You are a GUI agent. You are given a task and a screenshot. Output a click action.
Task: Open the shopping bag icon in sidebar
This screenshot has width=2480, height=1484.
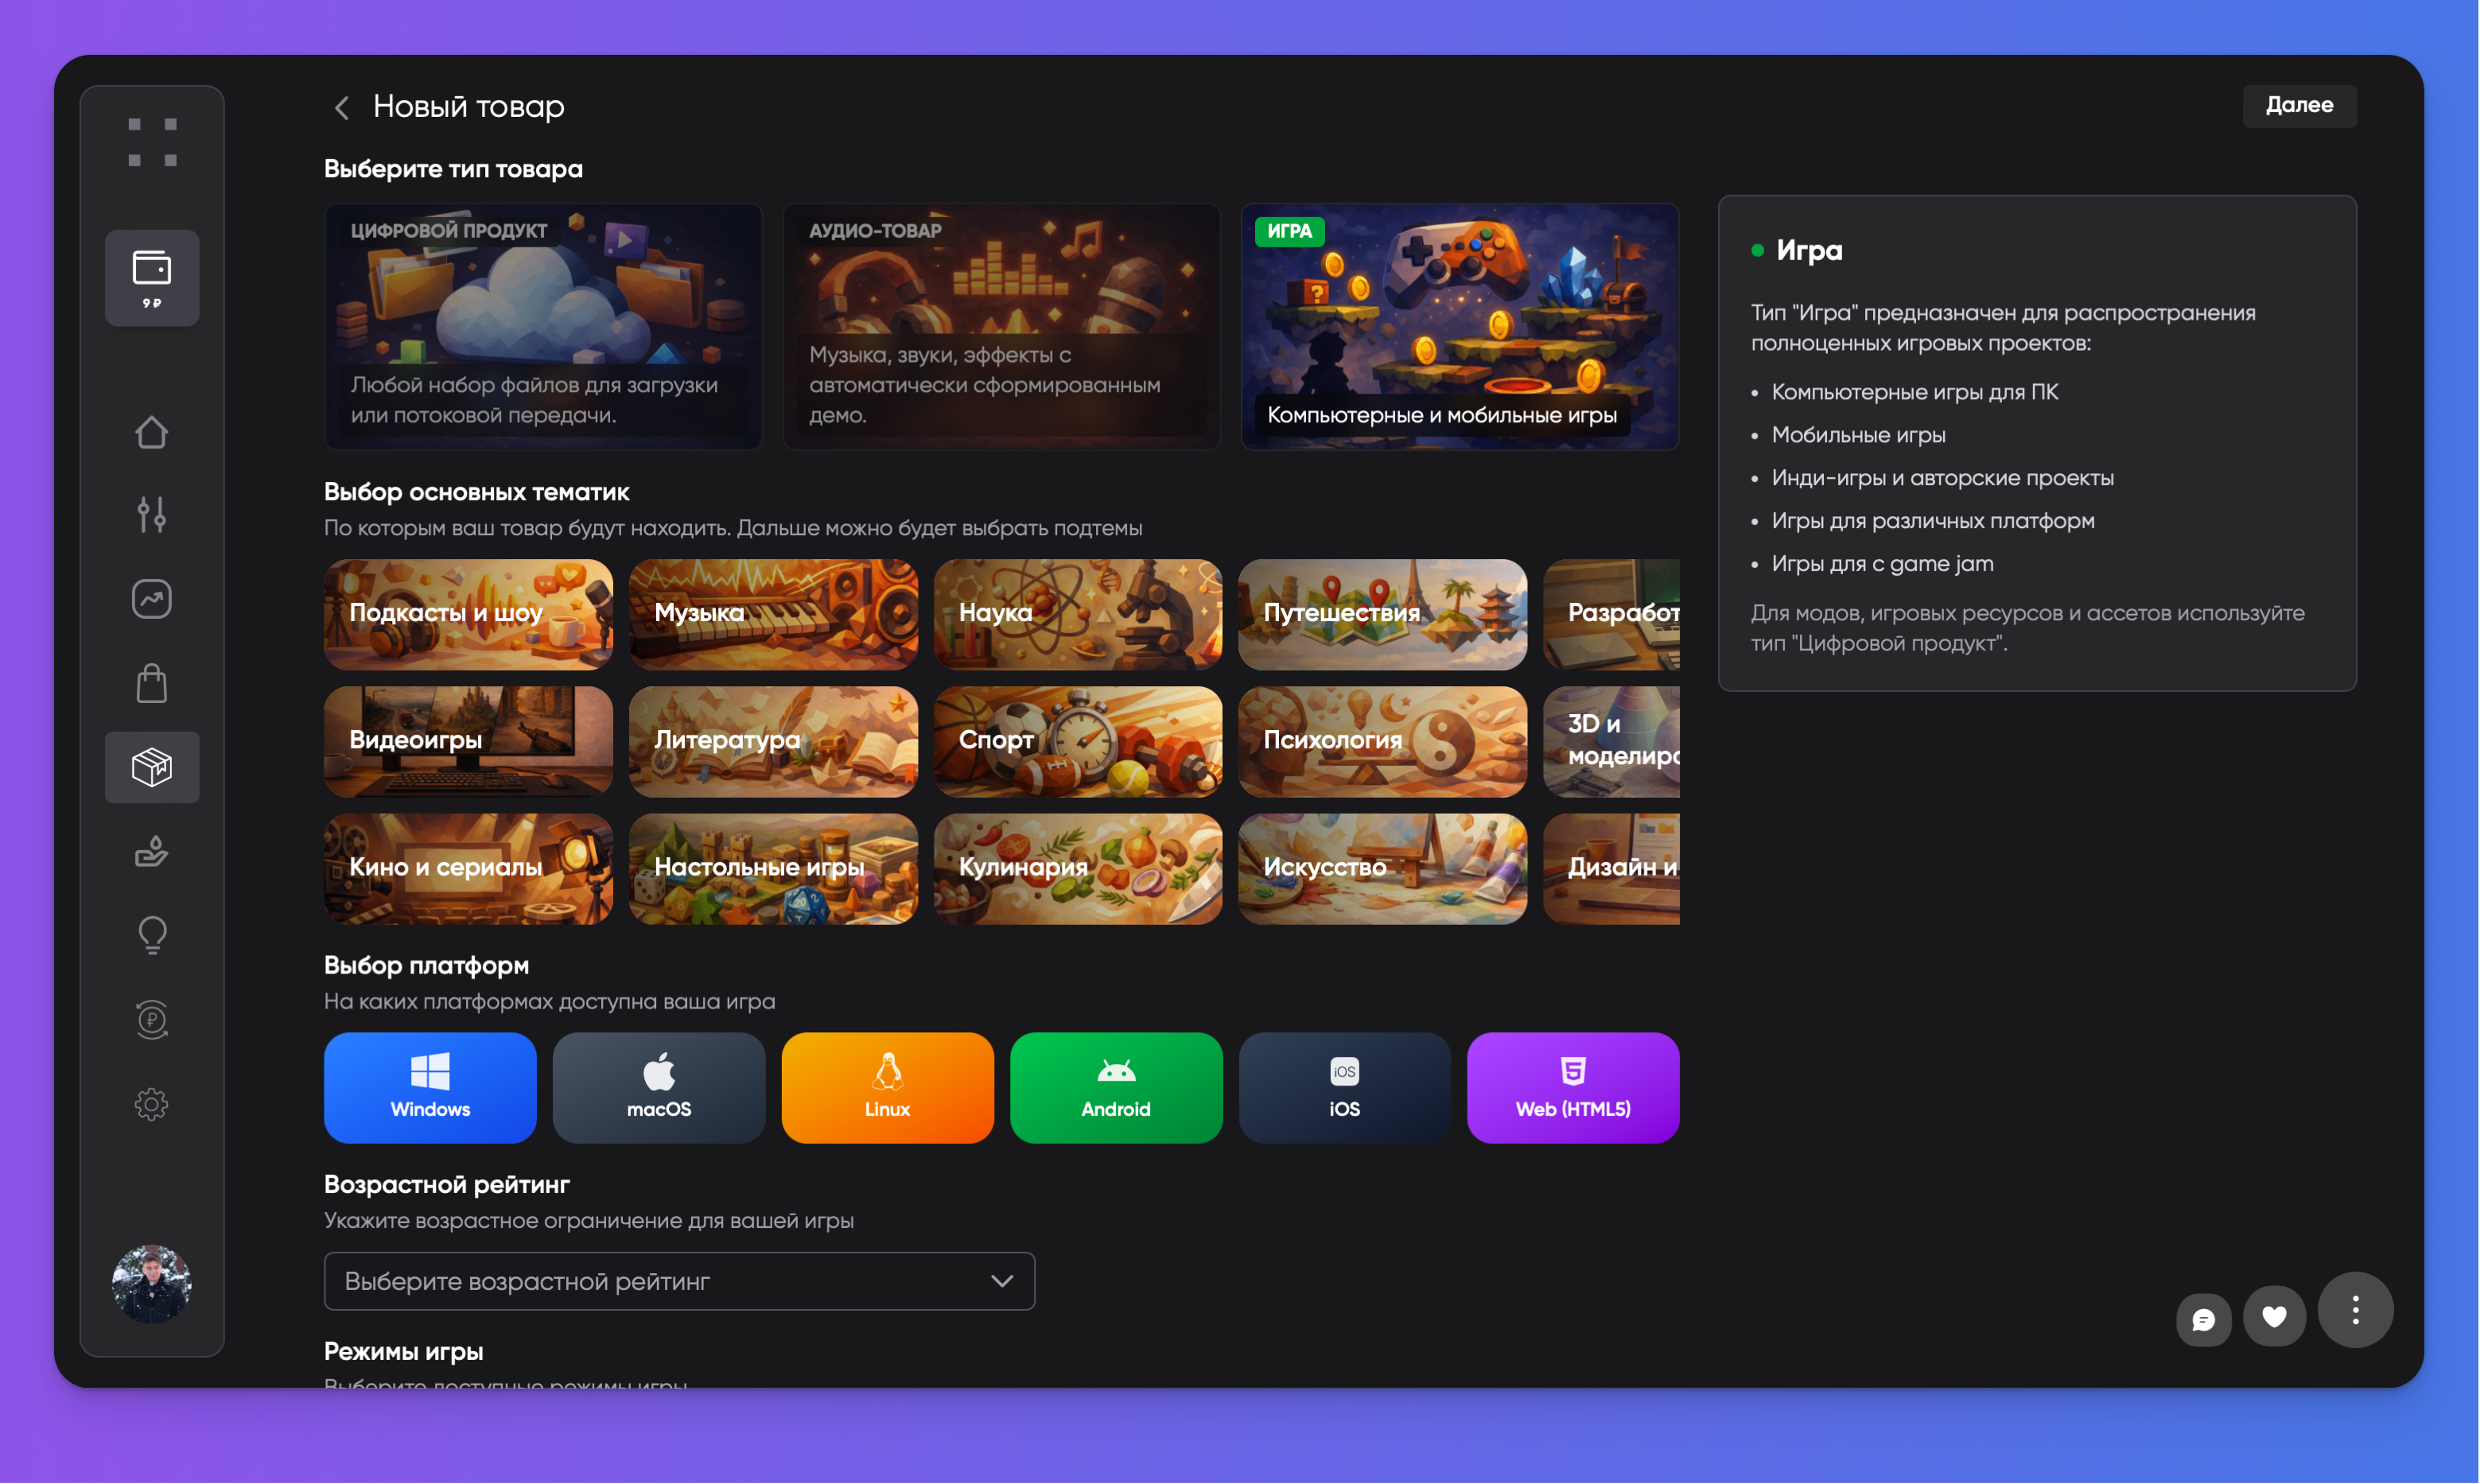(152, 683)
